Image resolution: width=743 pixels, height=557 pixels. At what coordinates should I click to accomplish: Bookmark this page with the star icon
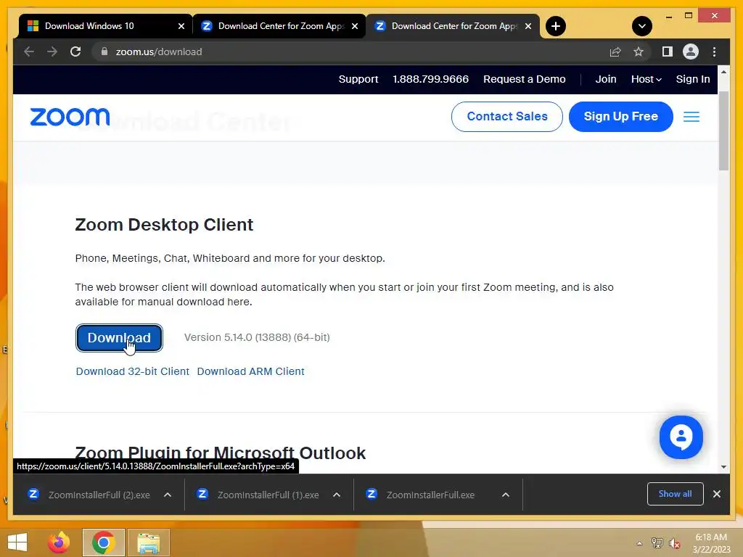click(x=639, y=51)
